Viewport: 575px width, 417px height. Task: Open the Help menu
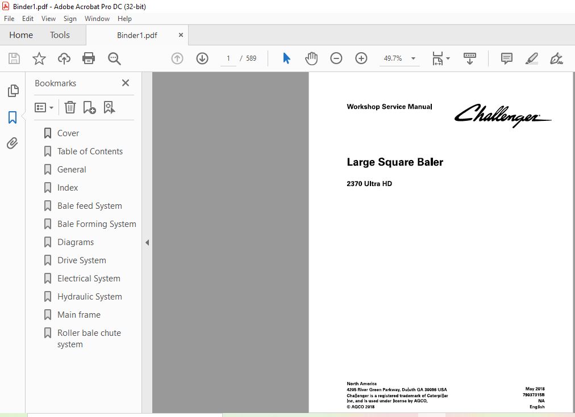124,19
